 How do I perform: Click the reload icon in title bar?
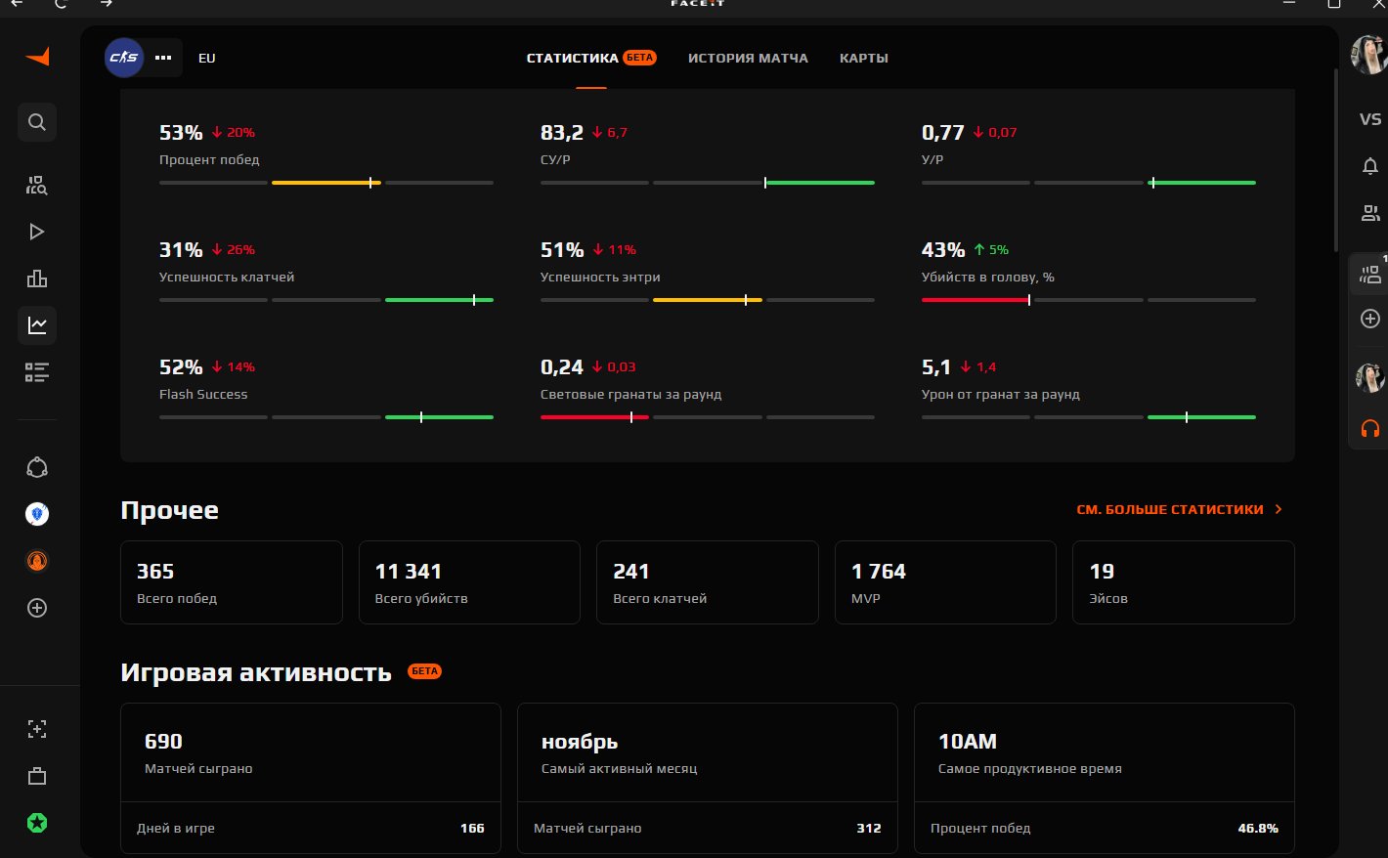61,3
